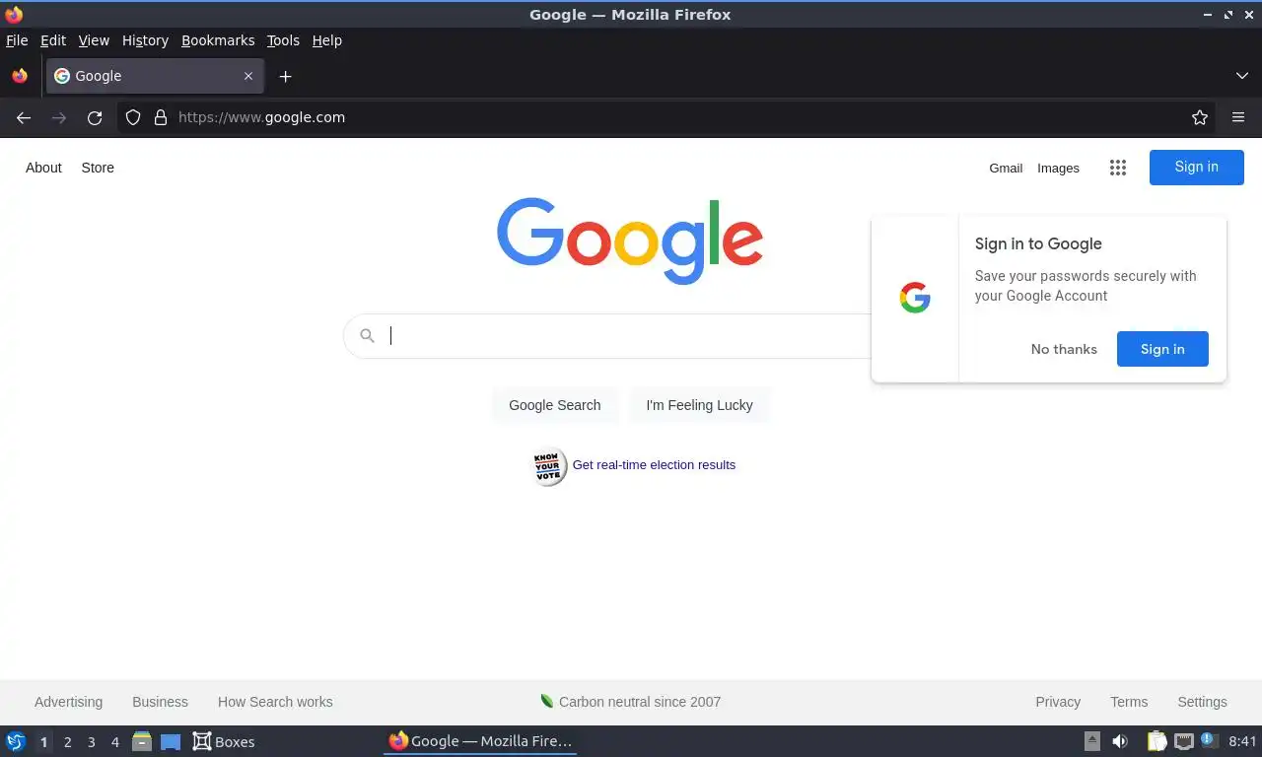
Task: Dismiss popup with No thanks
Action: click(x=1064, y=349)
